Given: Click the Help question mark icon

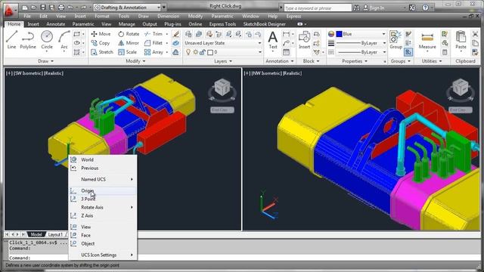Looking at the screenshot, I should coord(425,8).
